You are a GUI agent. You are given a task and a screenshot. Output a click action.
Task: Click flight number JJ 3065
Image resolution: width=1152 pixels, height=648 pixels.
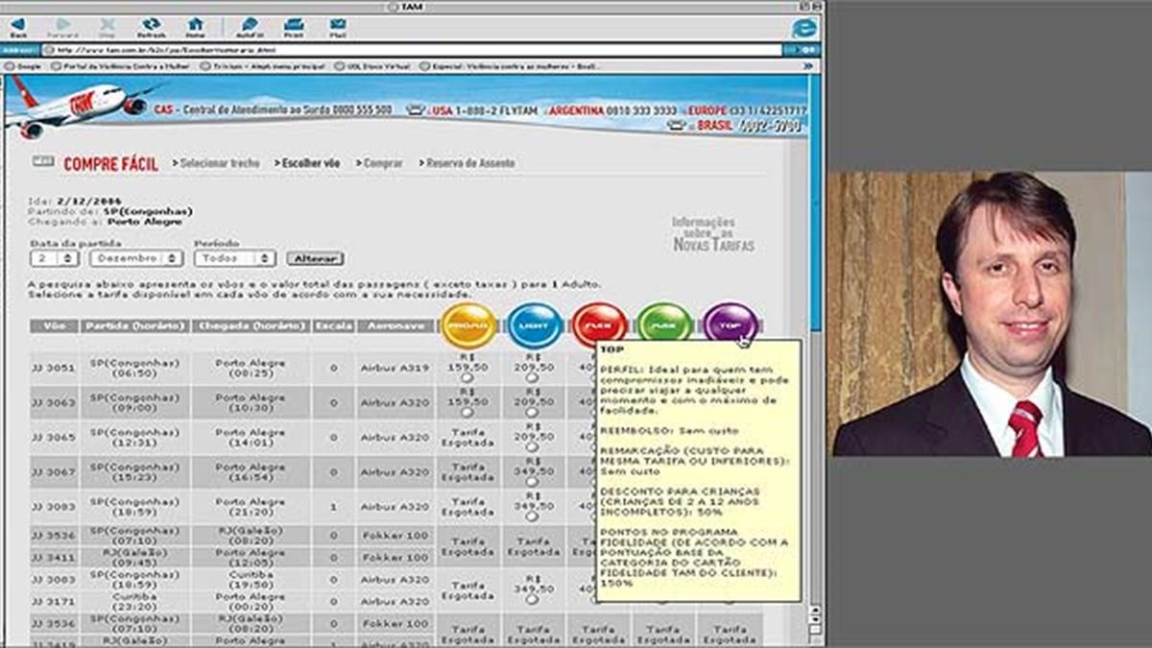[x=52, y=437]
